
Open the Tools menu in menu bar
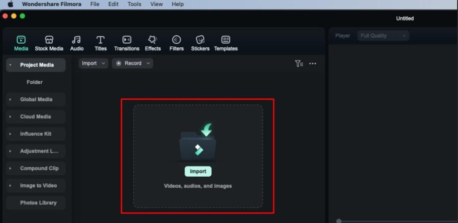coord(134,4)
